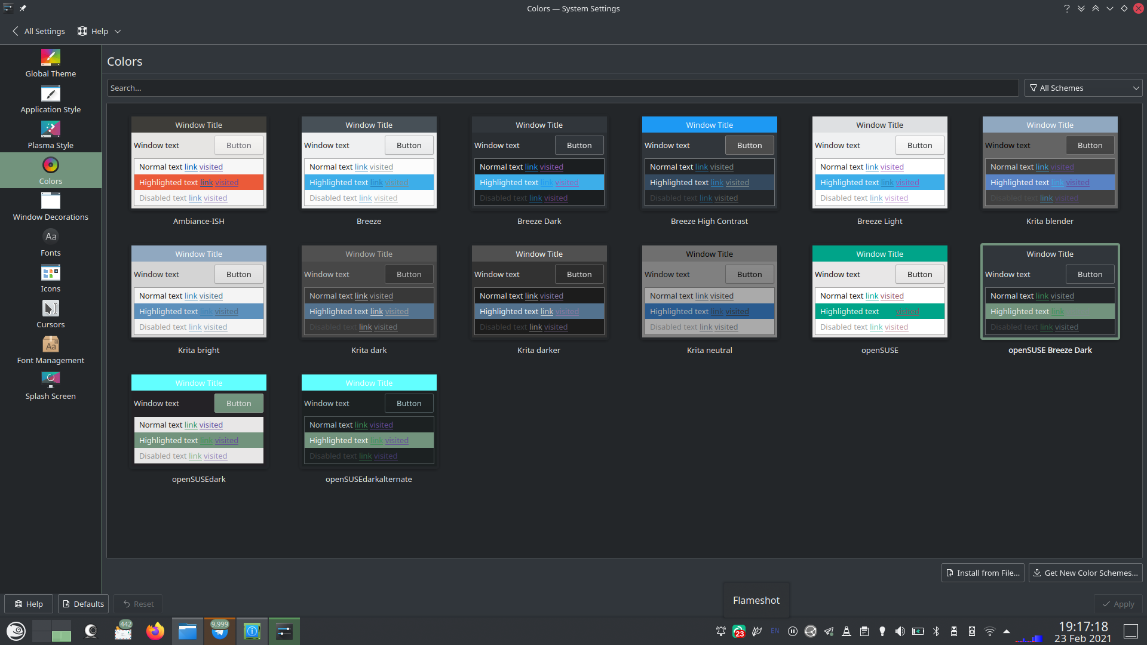Toggle do not disturb via notification bell
Screen dimensions: 1147x645
(x=720, y=631)
